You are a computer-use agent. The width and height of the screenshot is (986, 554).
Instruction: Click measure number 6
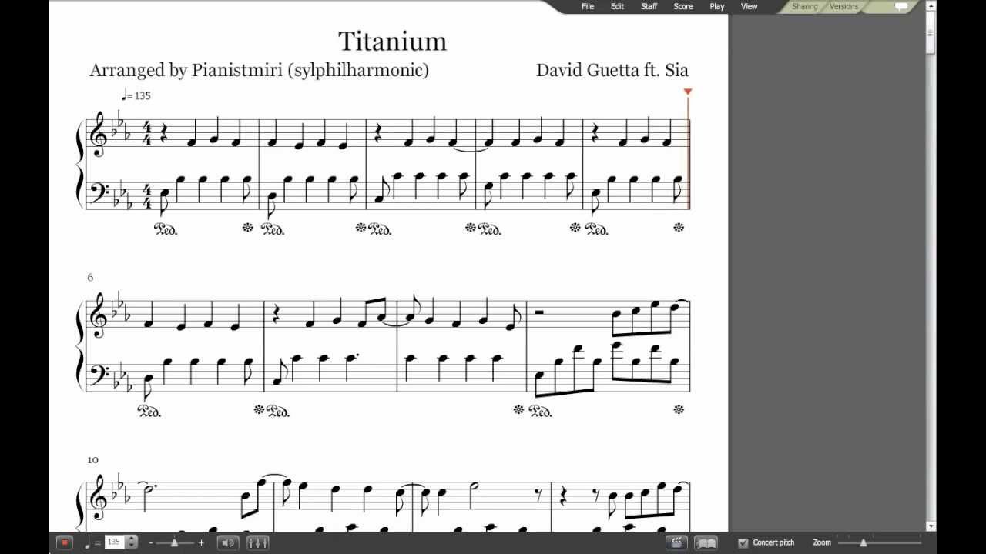coord(90,277)
